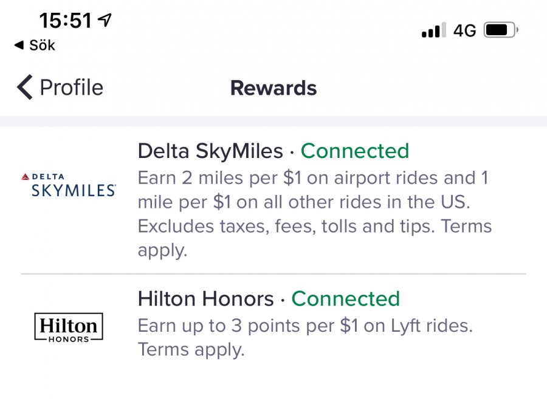547x418 pixels.
Task: Tap the Delta SkyMiles logo
Action: pos(68,185)
